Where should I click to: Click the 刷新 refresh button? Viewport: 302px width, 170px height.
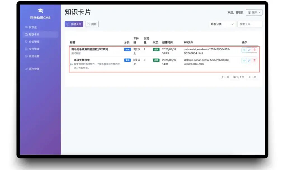[x=92, y=24]
